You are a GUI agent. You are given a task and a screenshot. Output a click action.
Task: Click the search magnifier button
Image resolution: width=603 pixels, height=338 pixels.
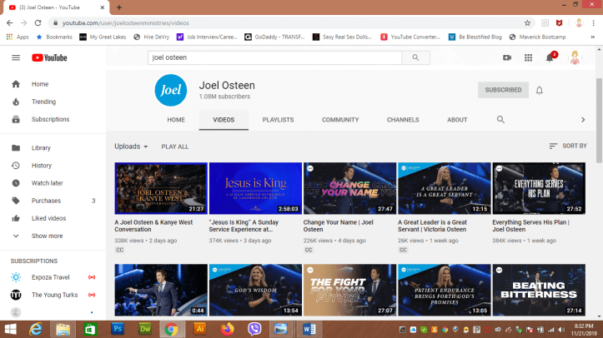pos(415,57)
